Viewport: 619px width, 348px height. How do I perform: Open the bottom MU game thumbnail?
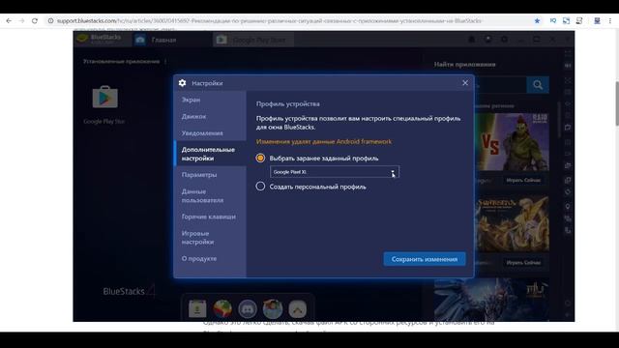(491, 300)
